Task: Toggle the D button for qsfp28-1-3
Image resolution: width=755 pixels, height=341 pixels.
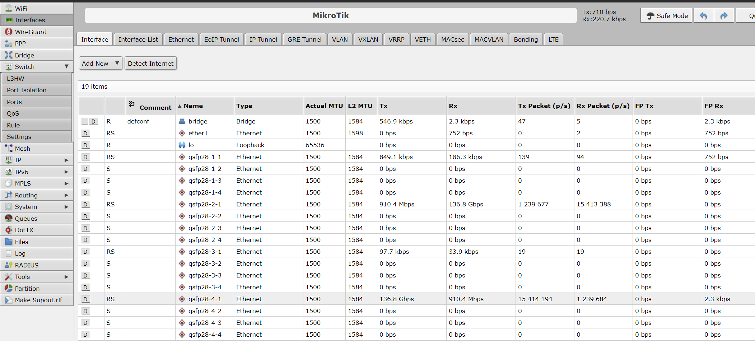Action: coord(85,181)
